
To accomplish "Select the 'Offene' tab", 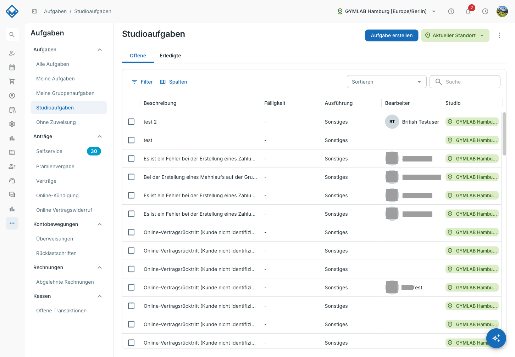I will tap(138, 56).
